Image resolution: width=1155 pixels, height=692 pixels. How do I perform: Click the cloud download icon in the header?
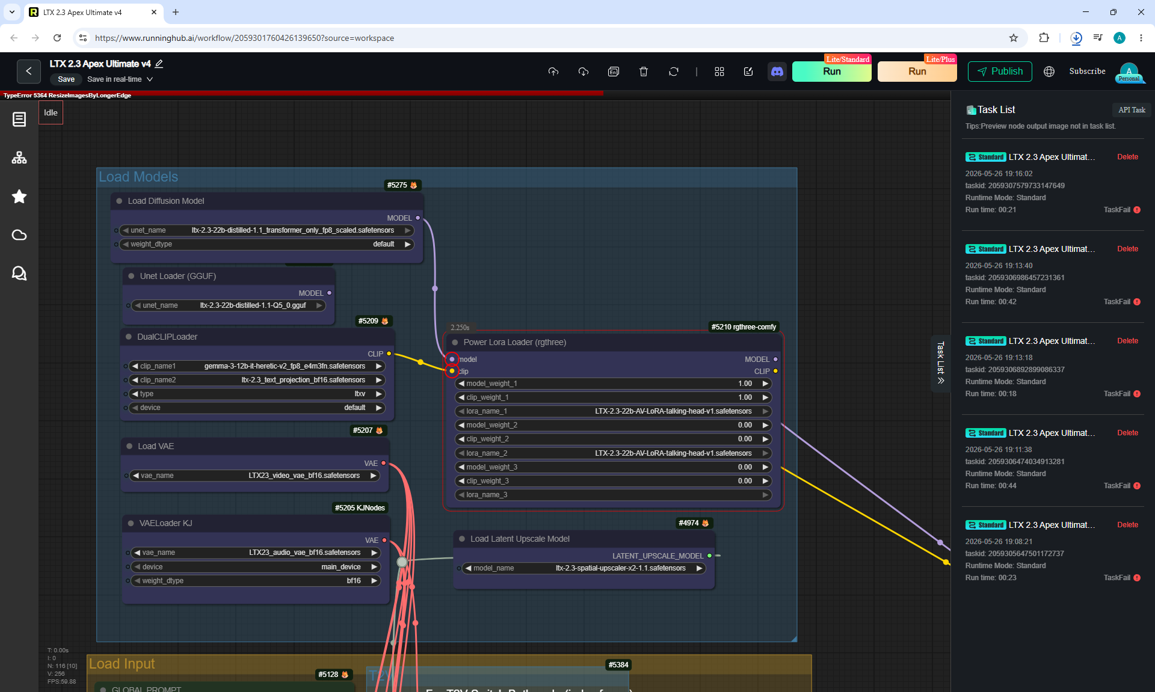(584, 72)
